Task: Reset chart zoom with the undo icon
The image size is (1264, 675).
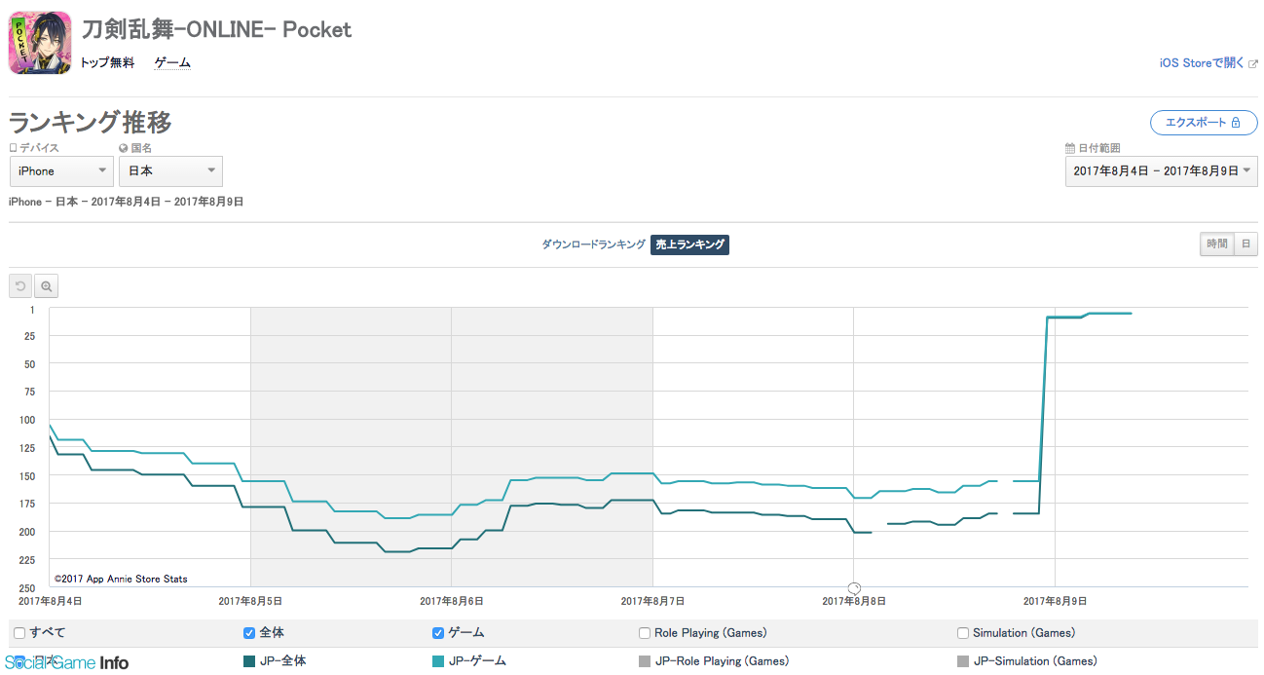Action: click(x=20, y=286)
